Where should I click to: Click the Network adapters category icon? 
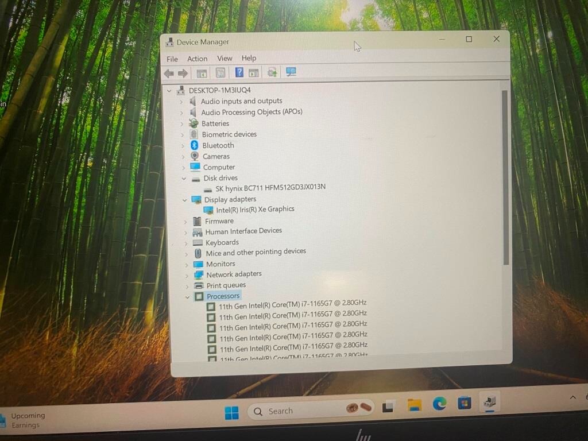pyautogui.click(x=198, y=275)
